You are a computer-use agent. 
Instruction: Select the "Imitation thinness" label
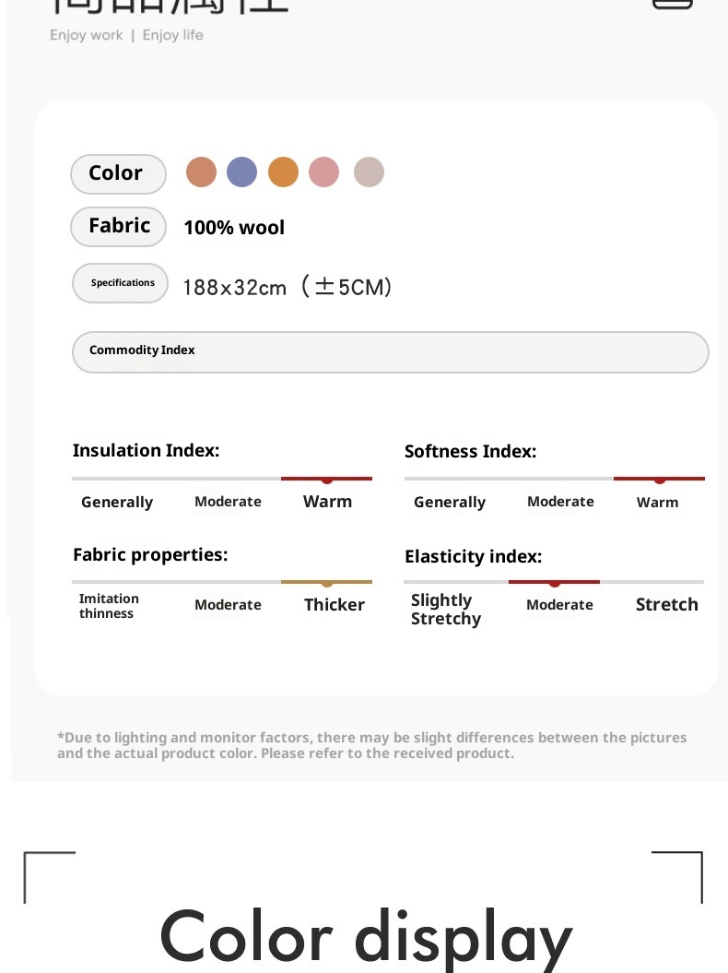(109, 606)
